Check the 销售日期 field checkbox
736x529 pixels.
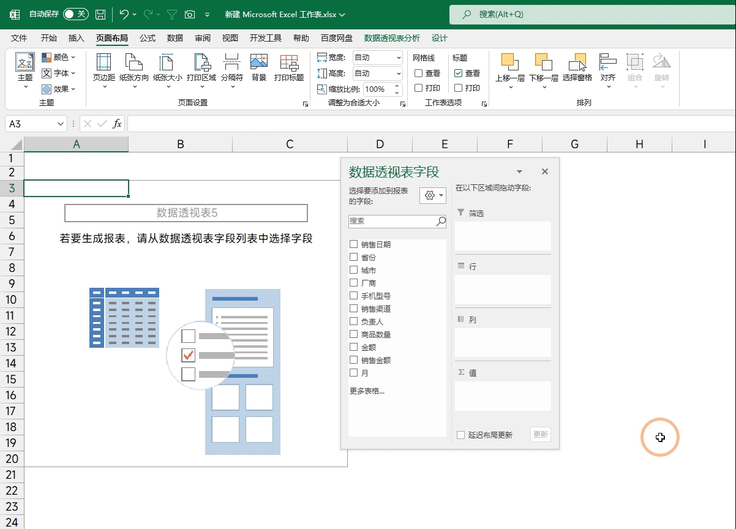353,244
